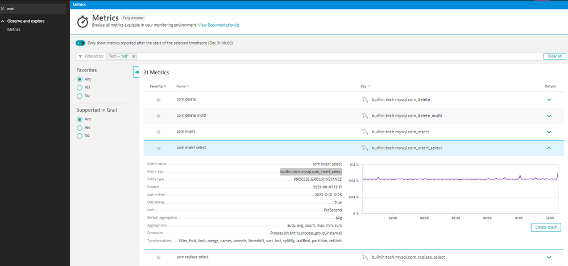The height and width of the screenshot is (266, 568).
Task: Select Yes under Favorites filter
Action: tap(80, 87)
